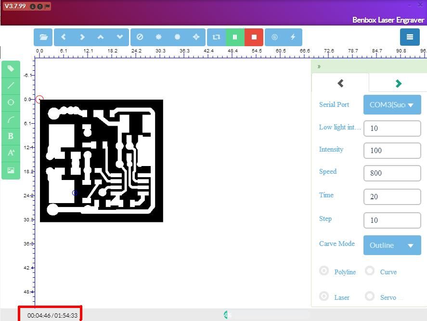This screenshot has width=427, height=321.
Task: Select the bold B text tool
Action: coord(11,136)
